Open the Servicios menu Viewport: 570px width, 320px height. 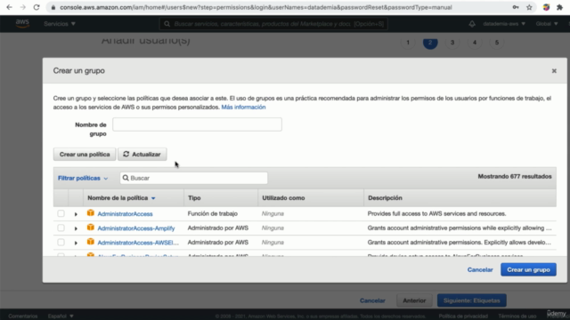coord(60,24)
